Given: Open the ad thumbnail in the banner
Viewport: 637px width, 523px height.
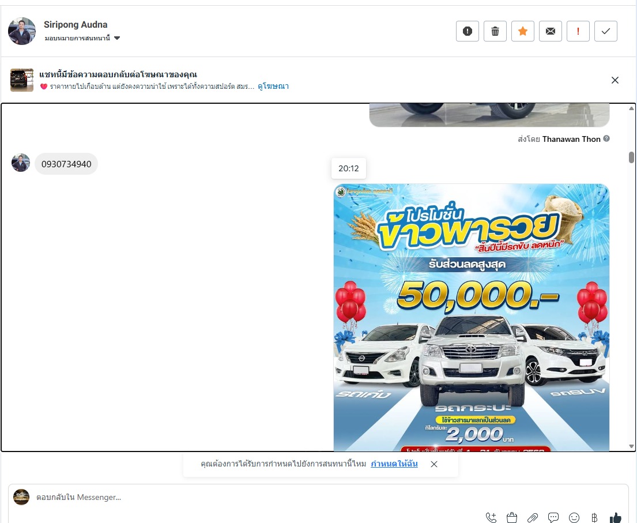Looking at the screenshot, I should click(x=22, y=80).
